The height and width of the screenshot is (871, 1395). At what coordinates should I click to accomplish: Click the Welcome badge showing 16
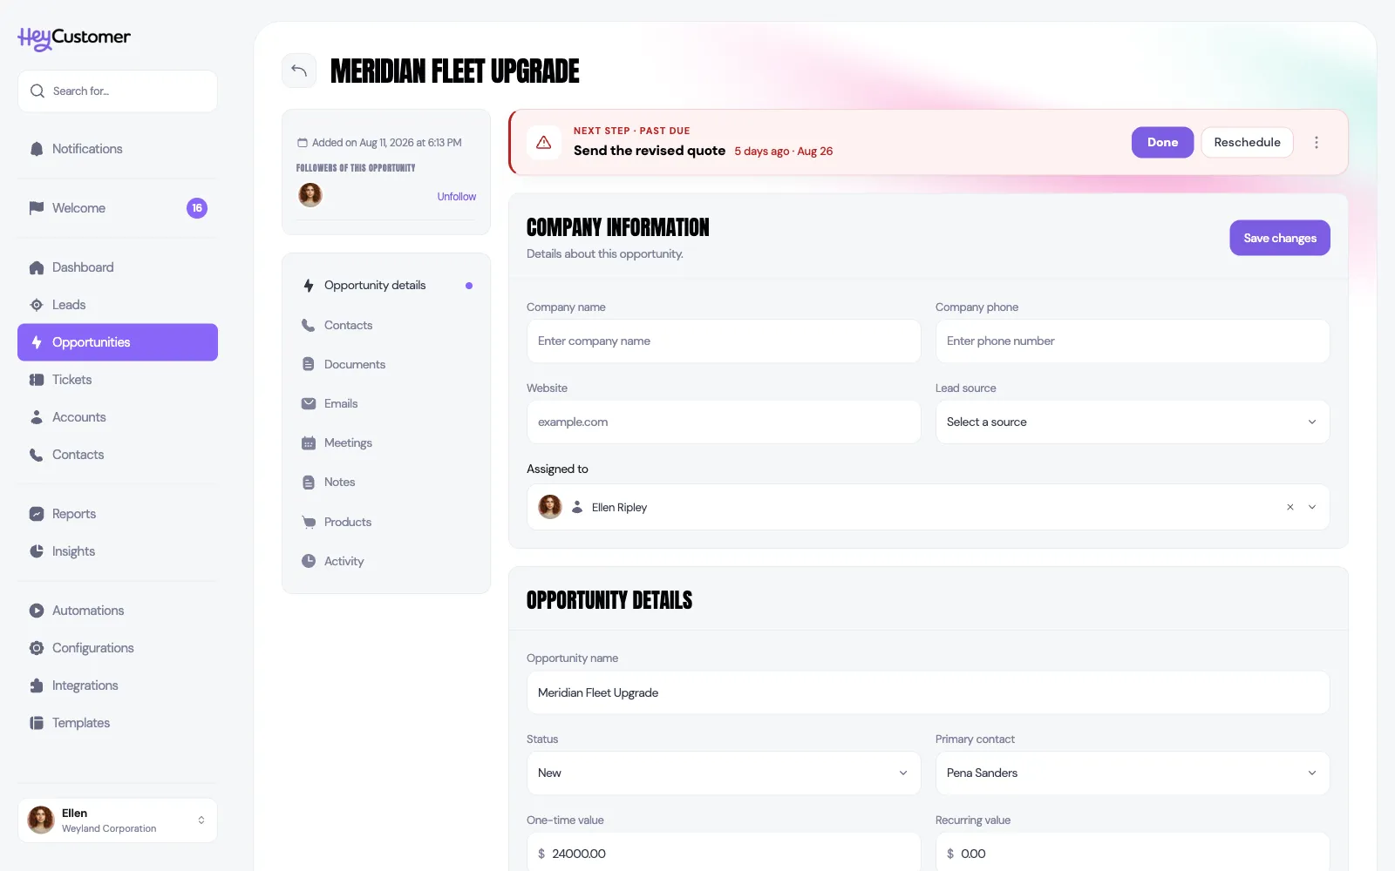coord(197,208)
